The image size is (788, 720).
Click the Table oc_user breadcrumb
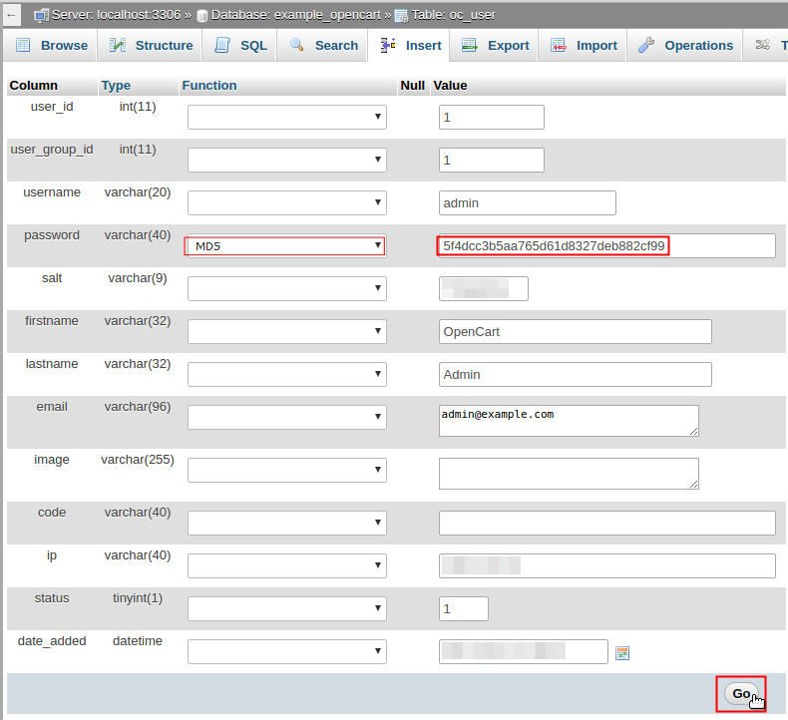point(452,15)
